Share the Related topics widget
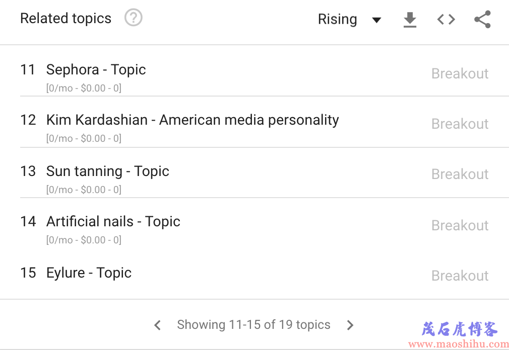The height and width of the screenshot is (350, 509). pyautogui.click(x=483, y=20)
